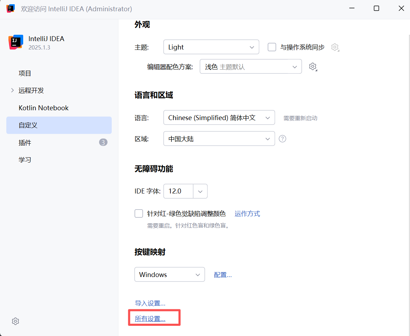The width and height of the screenshot is (410, 336).
Task: Click the 所有设置... link
Action: [150, 319]
